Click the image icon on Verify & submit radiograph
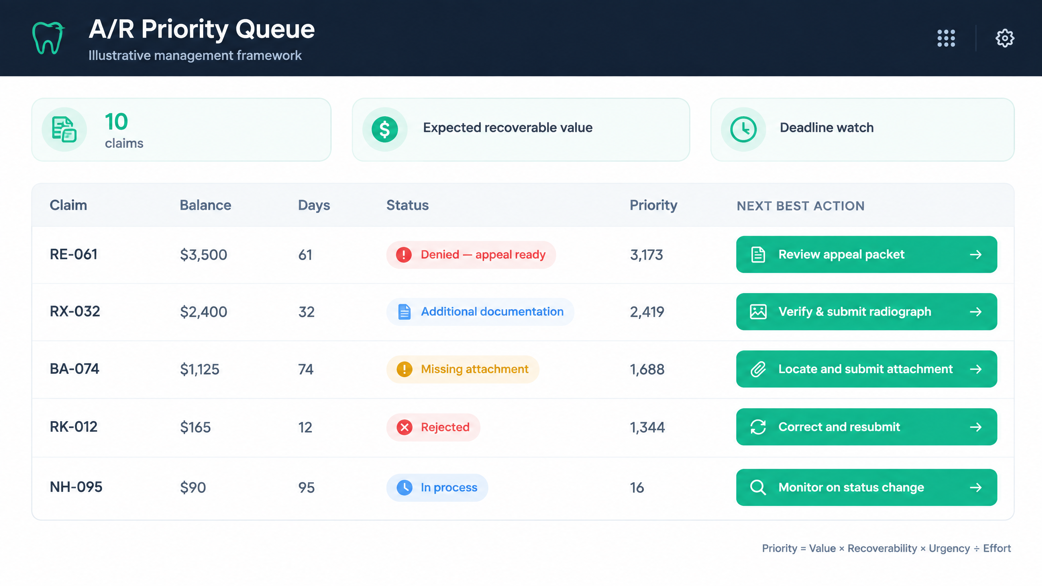Viewport: 1042px width, 586px height. tap(758, 312)
